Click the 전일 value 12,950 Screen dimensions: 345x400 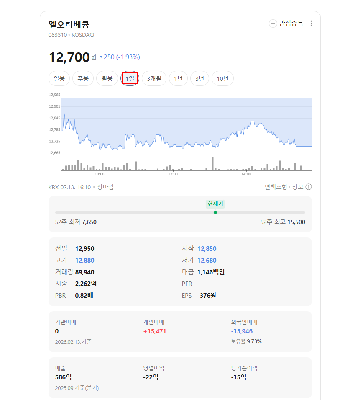tap(85, 249)
